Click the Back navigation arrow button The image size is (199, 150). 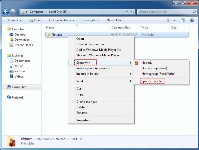(6, 12)
